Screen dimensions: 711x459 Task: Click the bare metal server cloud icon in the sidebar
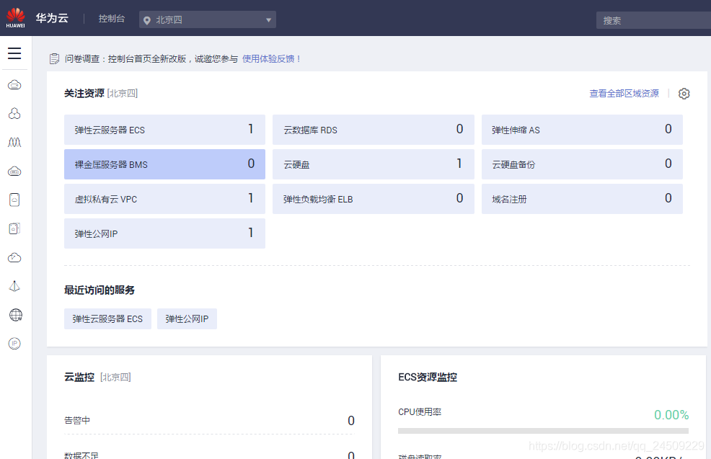tap(14, 171)
